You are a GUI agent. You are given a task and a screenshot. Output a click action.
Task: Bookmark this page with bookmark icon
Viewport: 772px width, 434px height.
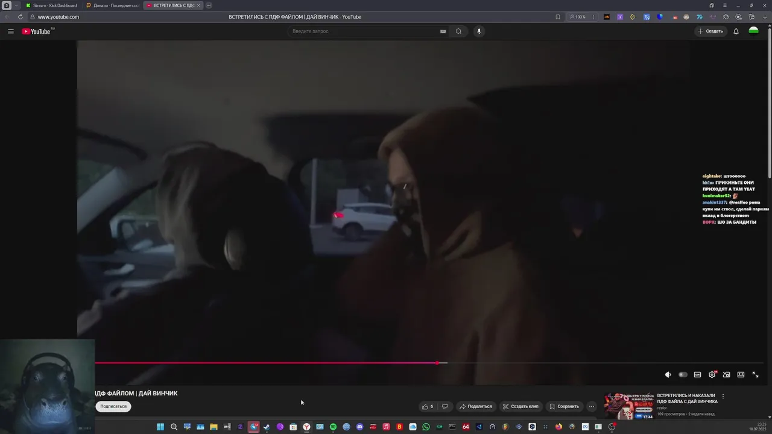[558, 17]
